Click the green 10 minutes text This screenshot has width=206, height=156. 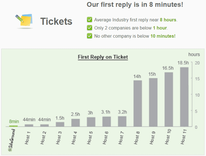(163, 36)
